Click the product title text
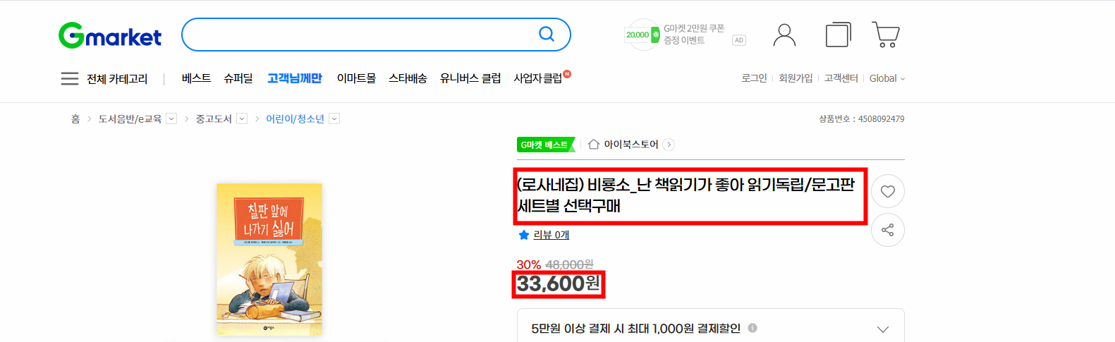The height and width of the screenshot is (342, 1115). [x=686, y=195]
